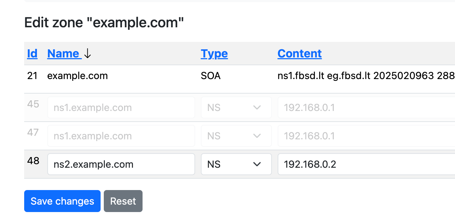Sort records by the Content column
Screen dimensions: 455x217
coord(299,53)
